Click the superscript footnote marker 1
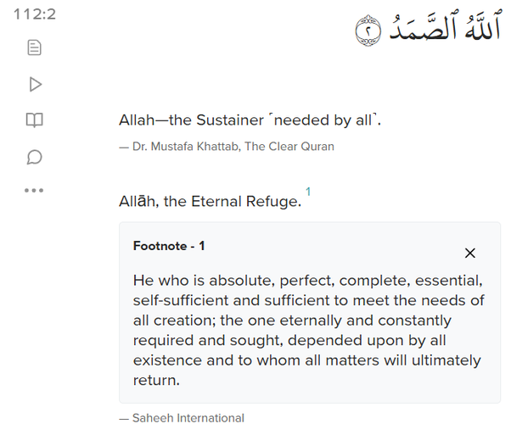The height and width of the screenshot is (435, 511). point(308,192)
